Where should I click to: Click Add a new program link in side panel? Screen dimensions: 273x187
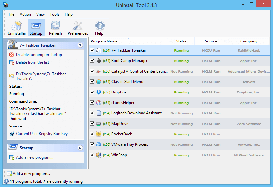tap(35, 157)
